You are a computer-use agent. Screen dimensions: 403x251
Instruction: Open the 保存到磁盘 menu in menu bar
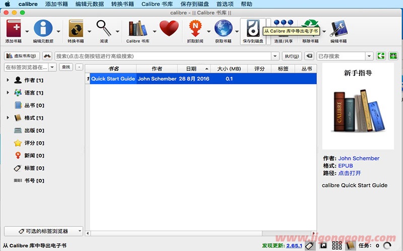tap(194, 4)
